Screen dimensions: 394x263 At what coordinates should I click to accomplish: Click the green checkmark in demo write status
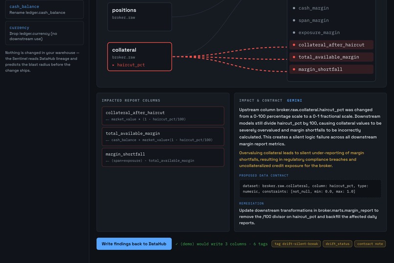[x=176, y=244]
